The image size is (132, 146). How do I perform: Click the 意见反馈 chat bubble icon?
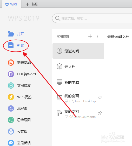11,143
